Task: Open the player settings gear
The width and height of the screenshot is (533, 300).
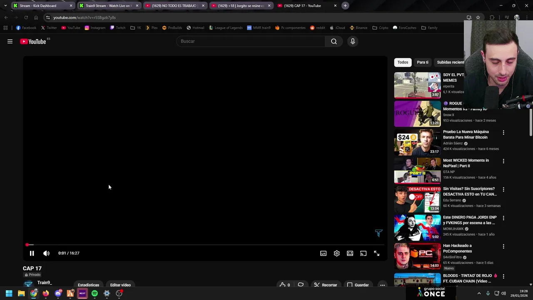Action: point(336,253)
